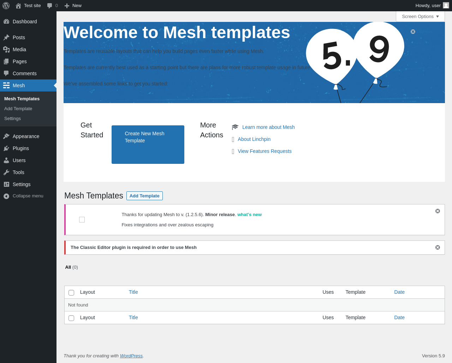
Task: Open the WordPress link in footer
Action: point(131,356)
